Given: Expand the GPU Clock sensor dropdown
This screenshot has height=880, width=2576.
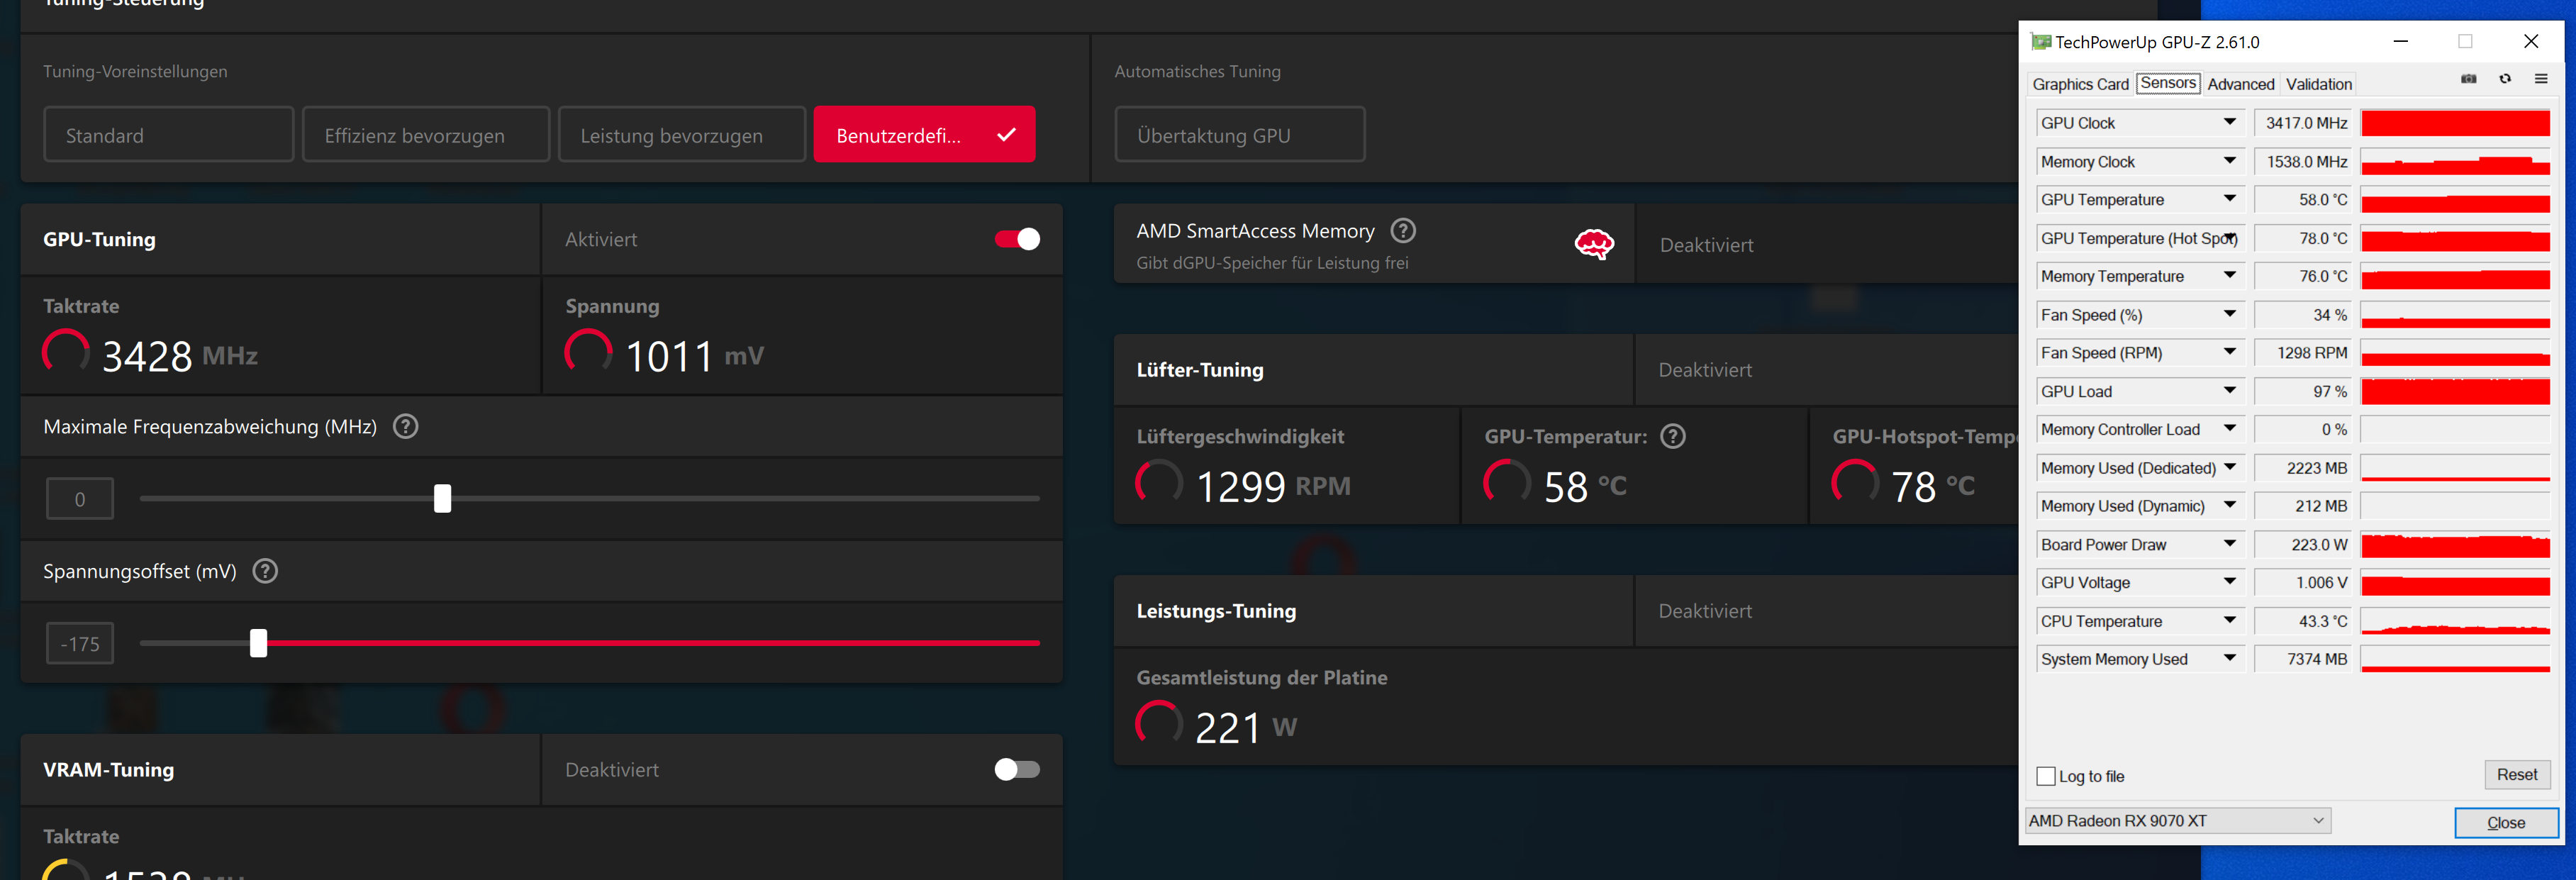Looking at the screenshot, I should (x=2229, y=122).
